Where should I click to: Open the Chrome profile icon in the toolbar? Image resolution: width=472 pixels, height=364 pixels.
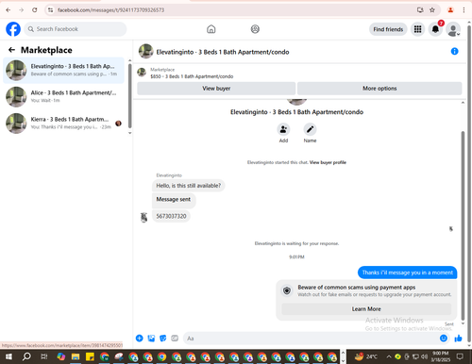[450, 10]
